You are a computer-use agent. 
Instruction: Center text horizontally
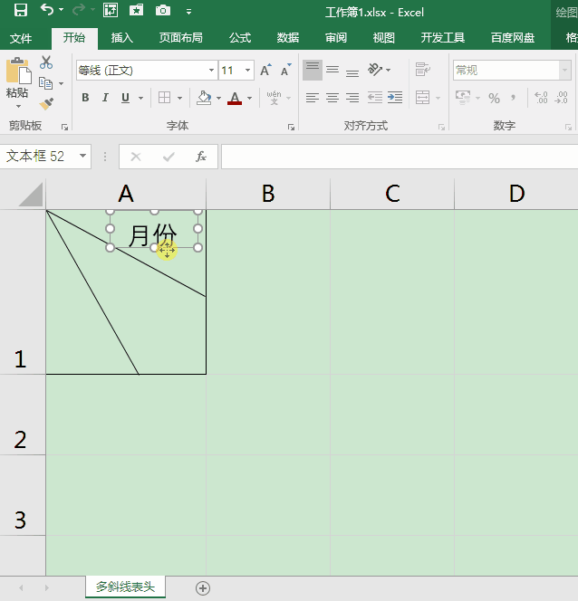tap(332, 98)
